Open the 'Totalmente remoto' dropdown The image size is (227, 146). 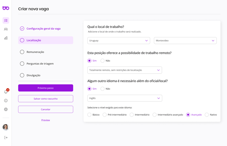point(124,70)
